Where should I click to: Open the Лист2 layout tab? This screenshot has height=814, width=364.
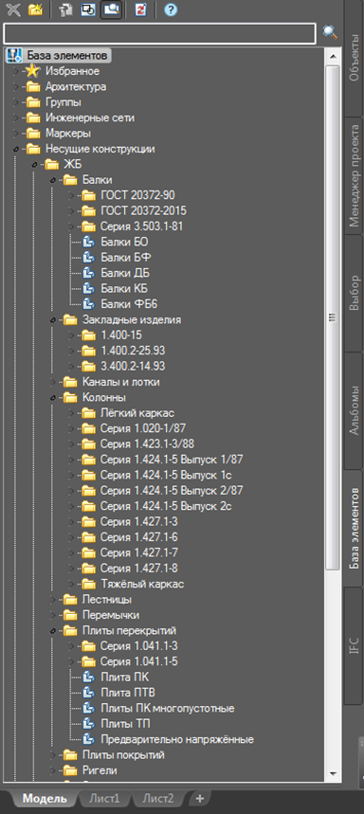click(x=158, y=799)
